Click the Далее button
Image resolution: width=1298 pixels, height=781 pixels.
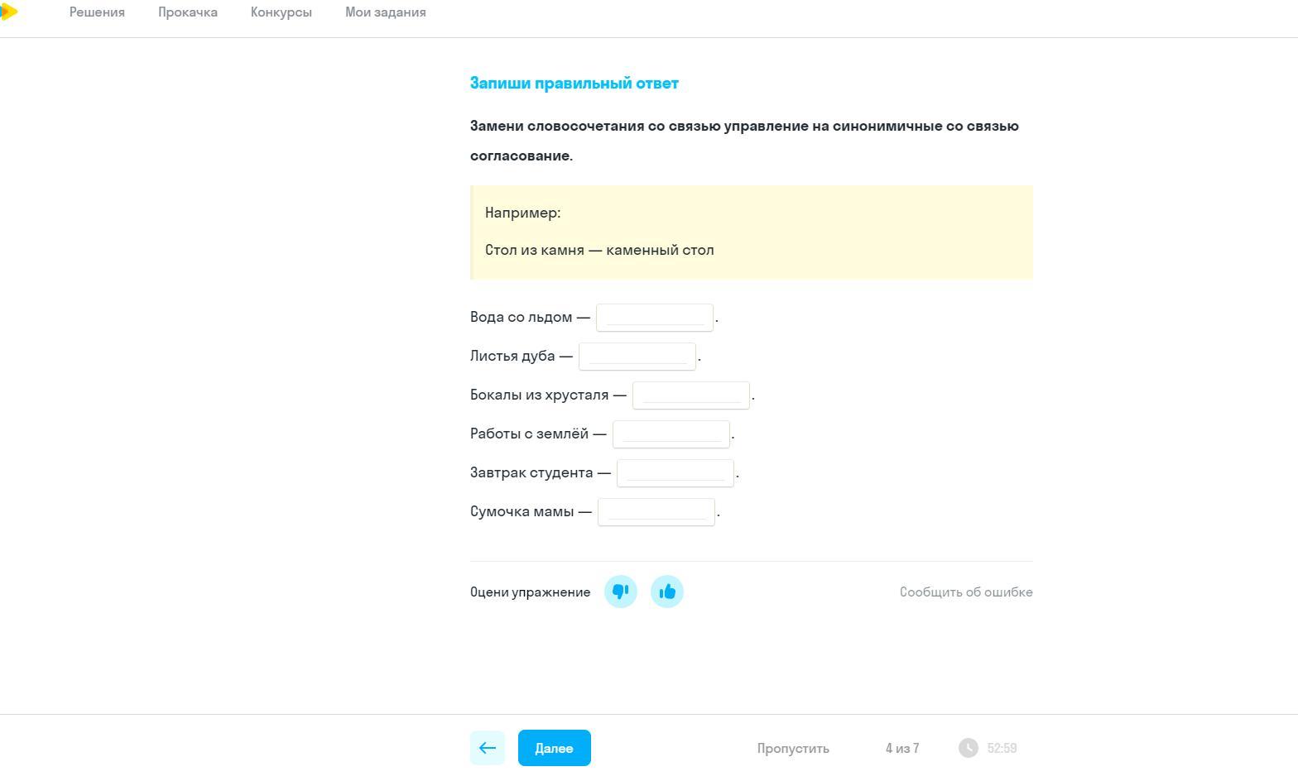tap(555, 748)
